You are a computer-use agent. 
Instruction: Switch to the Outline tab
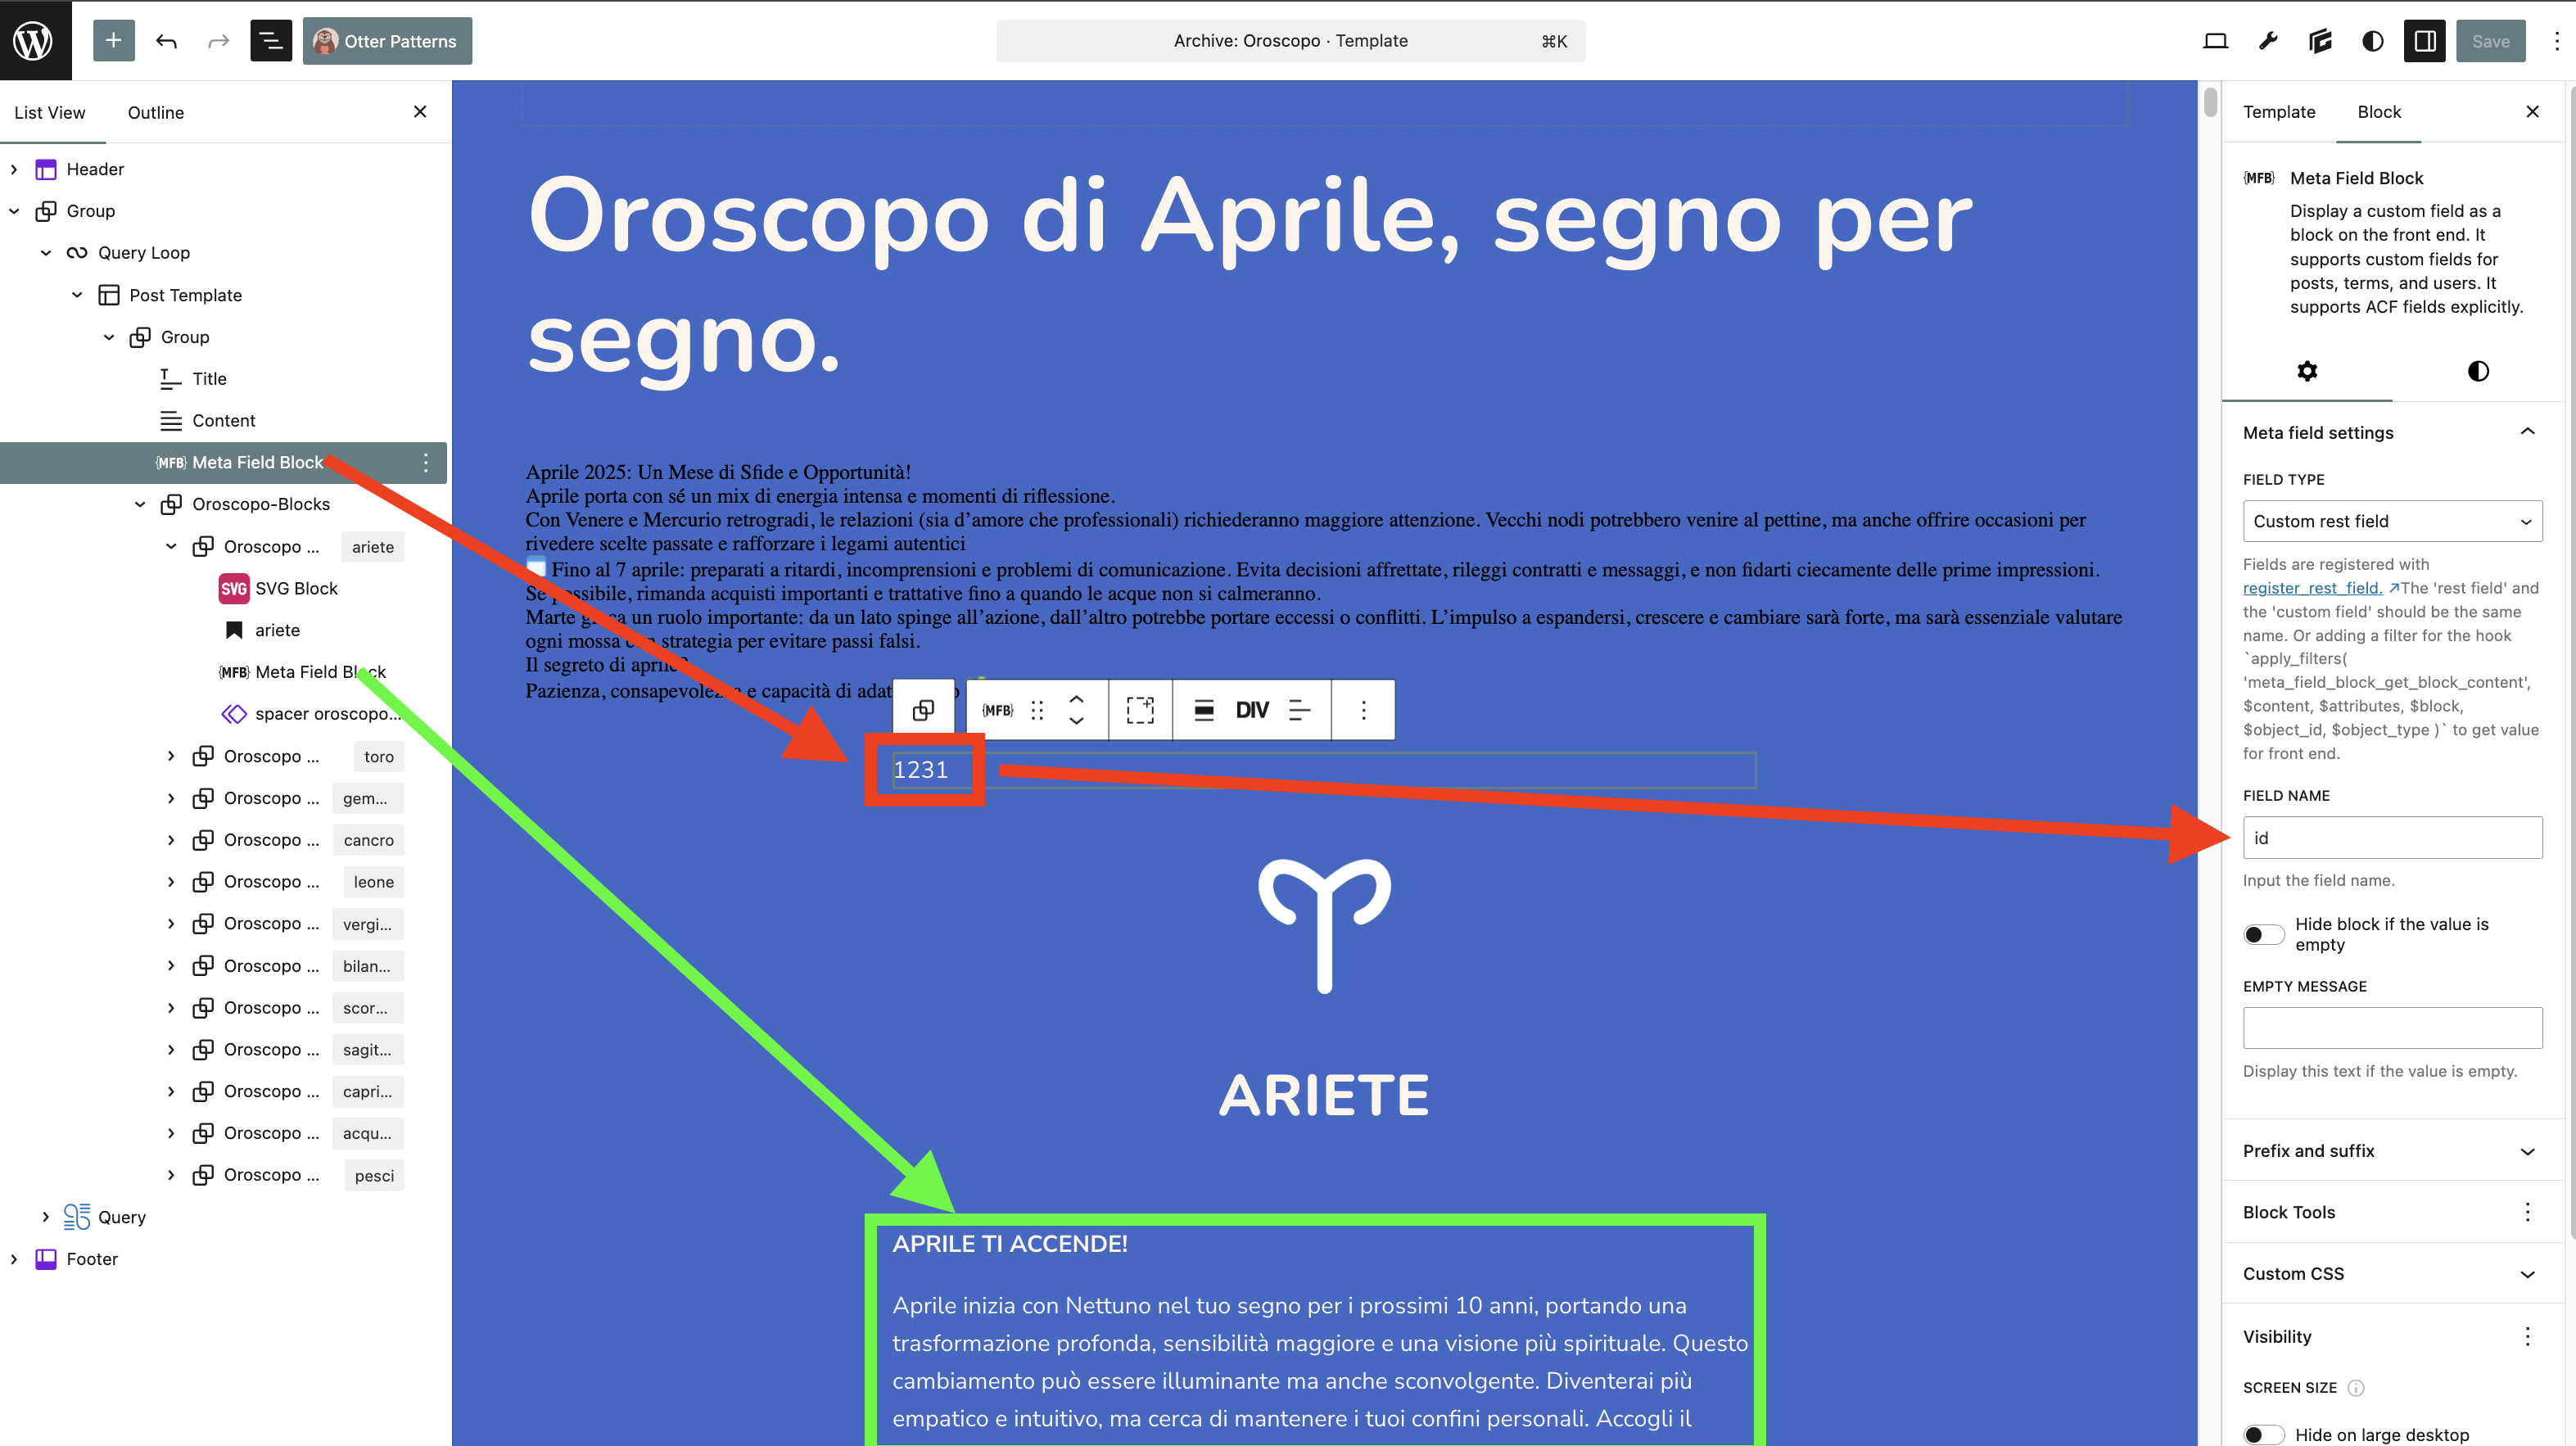click(x=155, y=112)
